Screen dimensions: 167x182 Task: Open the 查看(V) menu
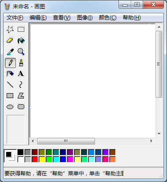tap(62, 18)
